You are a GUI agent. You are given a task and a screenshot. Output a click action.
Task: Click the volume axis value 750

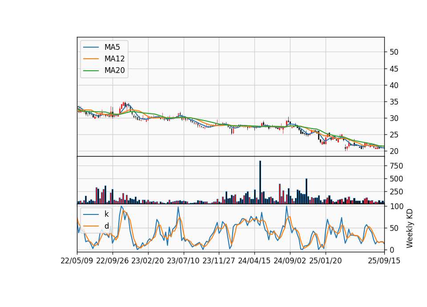[x=396, y=166]
